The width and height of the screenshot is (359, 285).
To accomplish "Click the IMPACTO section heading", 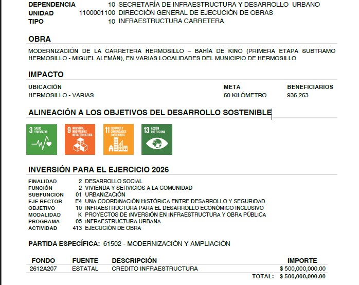I will tap(46, 75).
